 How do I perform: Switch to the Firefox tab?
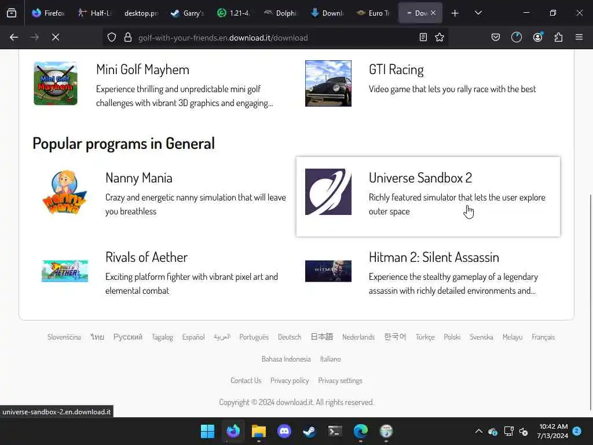pos(49,13)
